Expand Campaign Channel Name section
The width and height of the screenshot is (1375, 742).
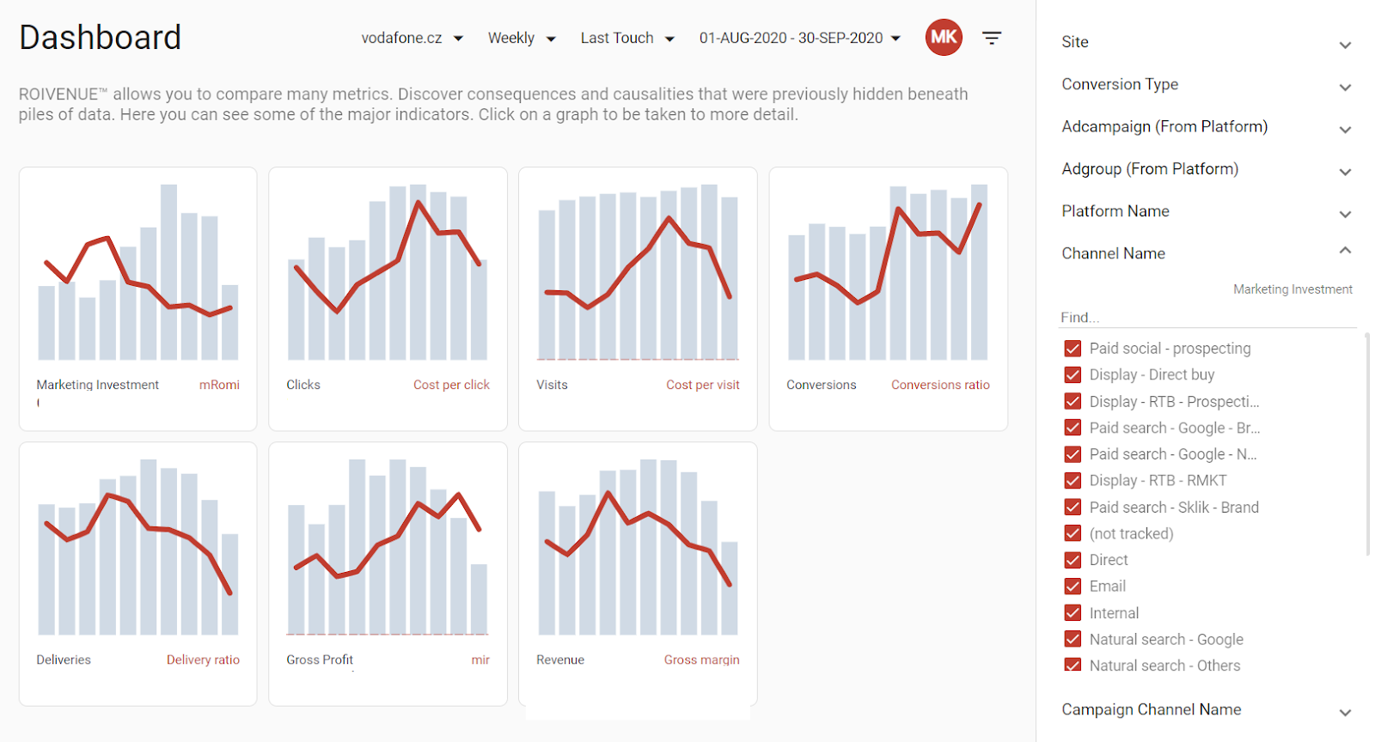(x=1207, y=709)
